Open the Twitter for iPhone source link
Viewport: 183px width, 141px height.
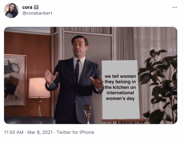click(x=75, y=132)
